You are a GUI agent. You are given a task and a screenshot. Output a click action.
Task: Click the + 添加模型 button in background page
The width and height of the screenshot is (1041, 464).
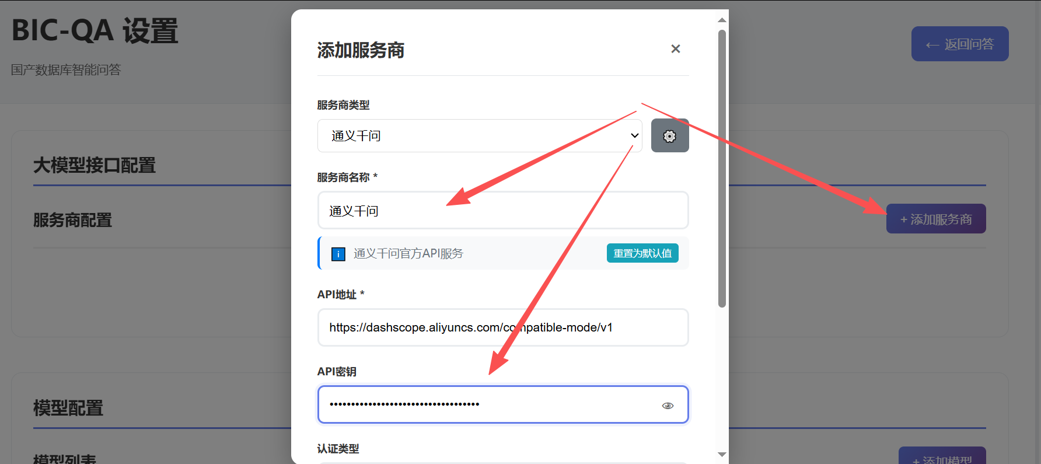click(942, 456)
